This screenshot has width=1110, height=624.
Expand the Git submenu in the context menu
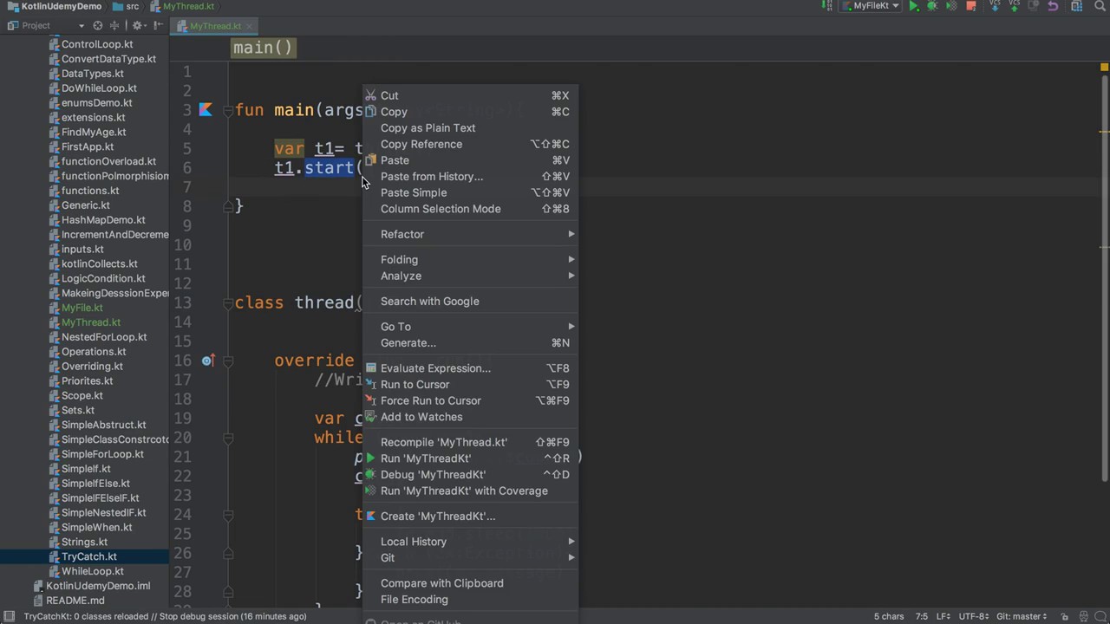pyautogui.click(x=469, y=557)
